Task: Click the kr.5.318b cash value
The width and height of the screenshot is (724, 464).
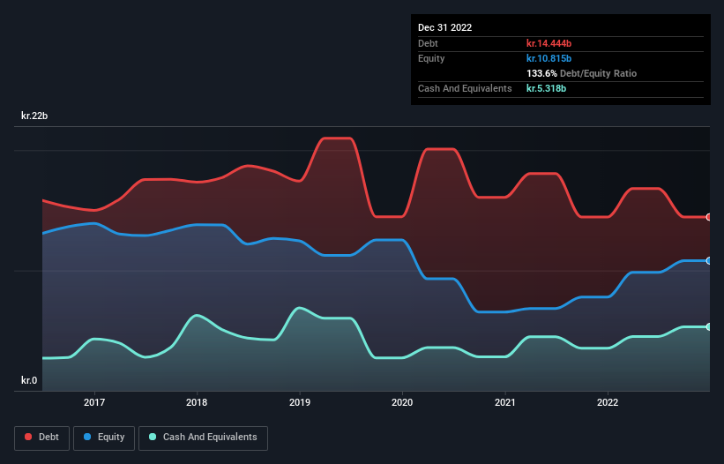Action: 546,88
